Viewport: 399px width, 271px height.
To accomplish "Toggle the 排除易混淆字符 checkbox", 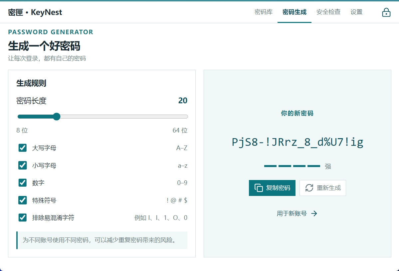I will (23, 218).
